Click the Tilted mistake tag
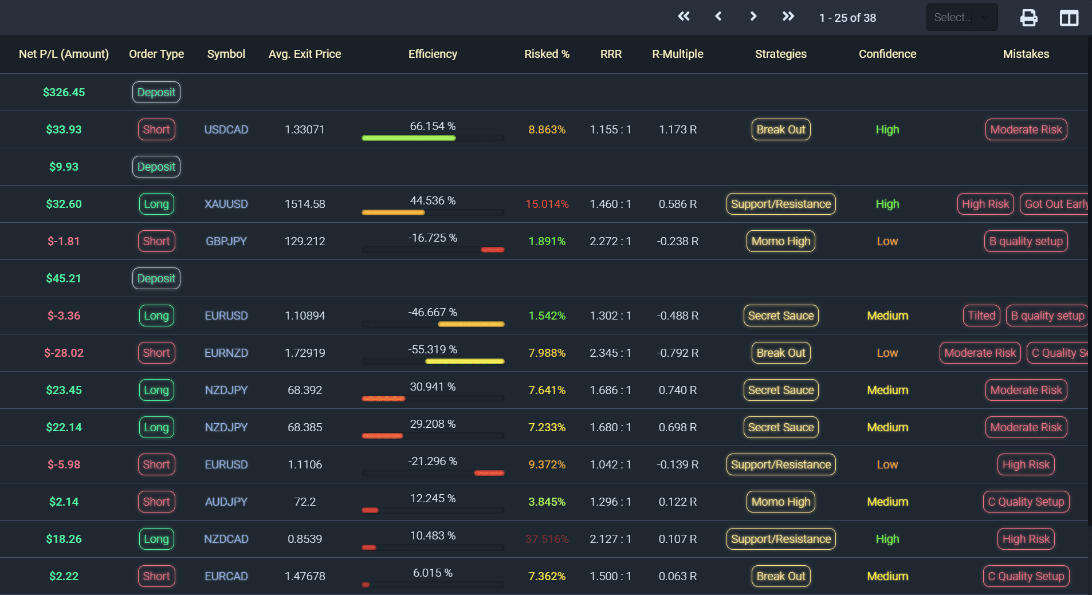The height and width of the screenshot is (595, 1092). pyautogui.click(x=981, y=316)
